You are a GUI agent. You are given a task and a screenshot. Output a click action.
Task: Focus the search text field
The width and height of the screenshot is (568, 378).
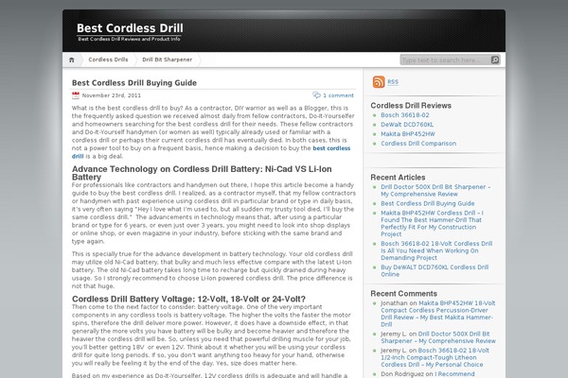click(445, 60)
